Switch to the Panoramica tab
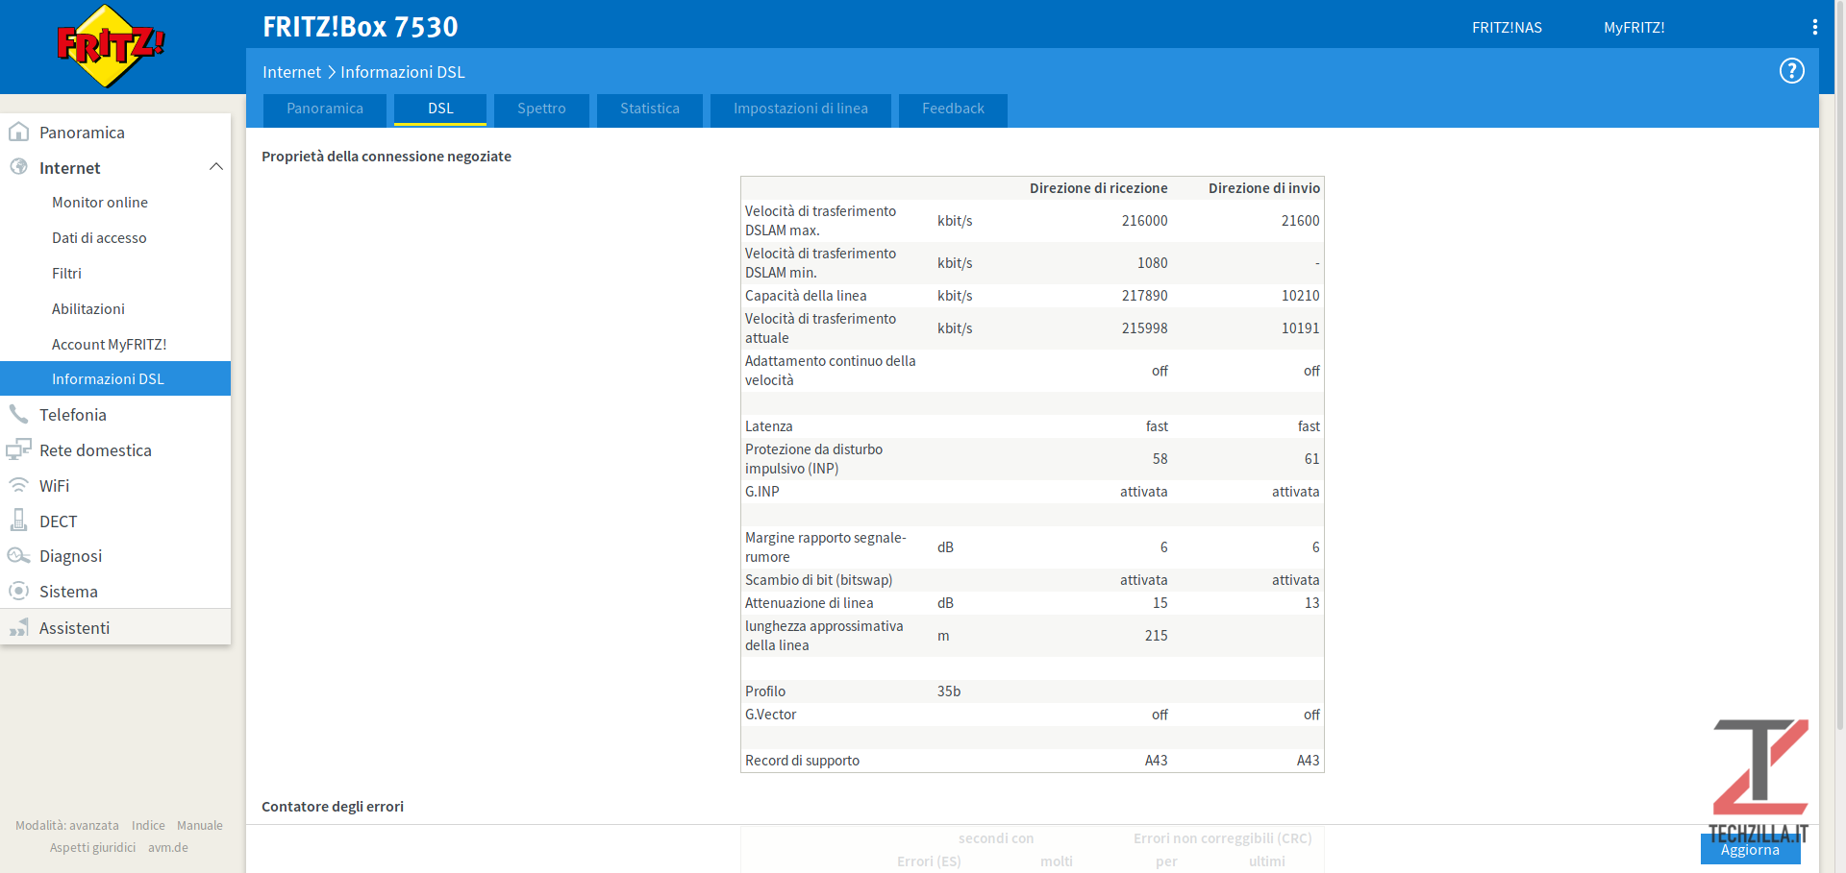The height and width of the screenshot is (873, 1846). point(325,109)
